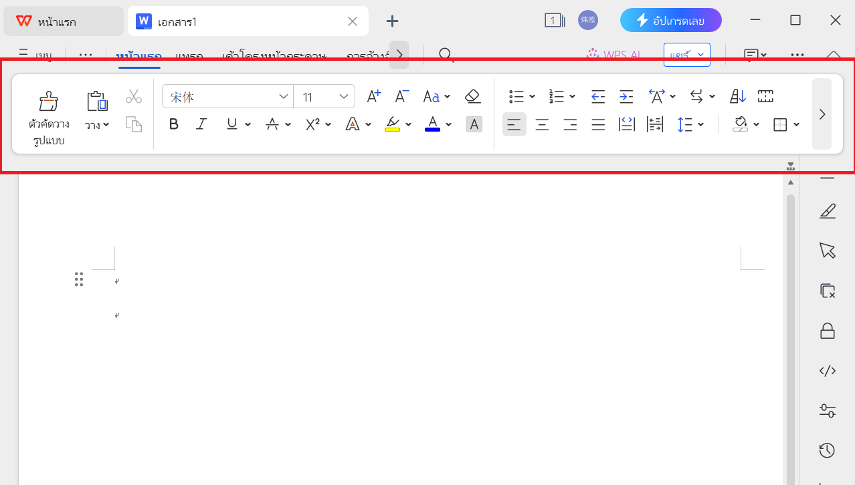Viewport: 855px width, 485px height.
Task: Click the icon between distributed alignment and line spacing
Action: 654,124
